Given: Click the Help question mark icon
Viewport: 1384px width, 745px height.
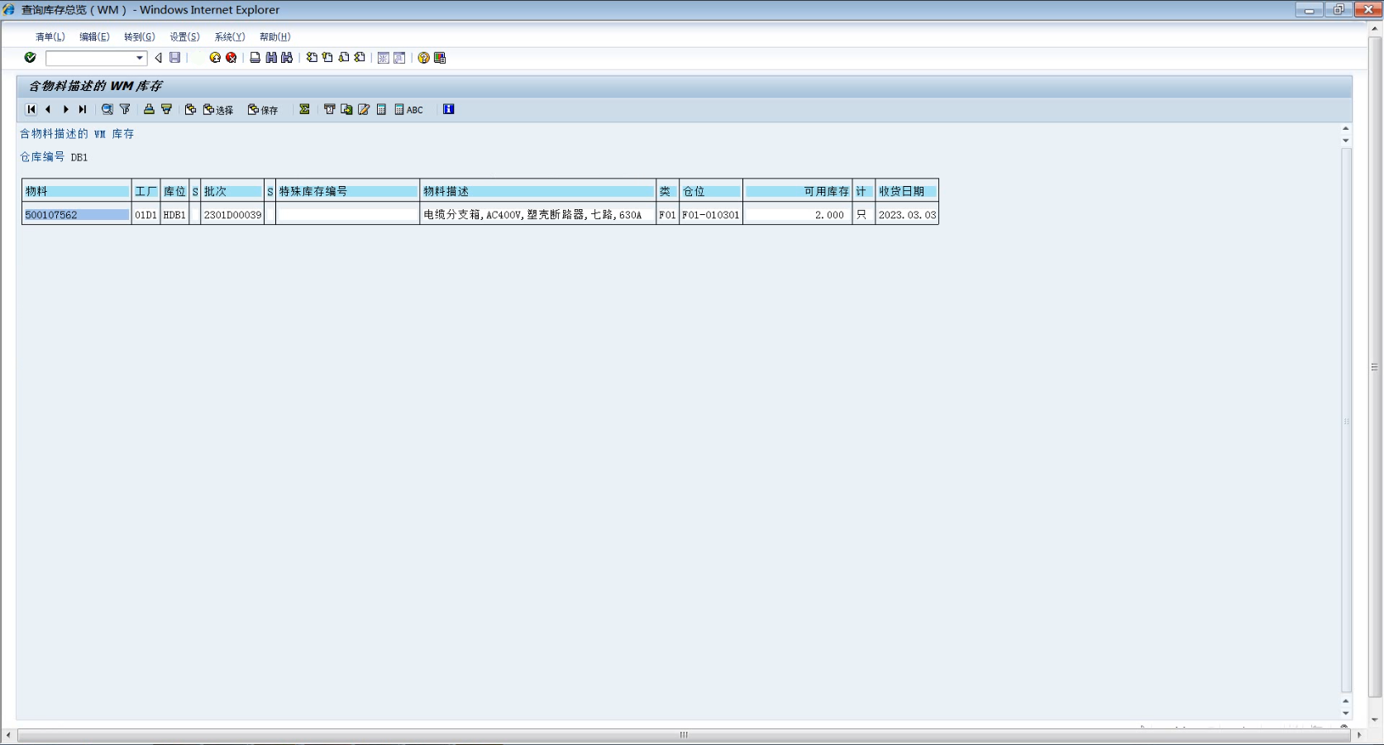Looking at the screenshot, I should point(423,58).
